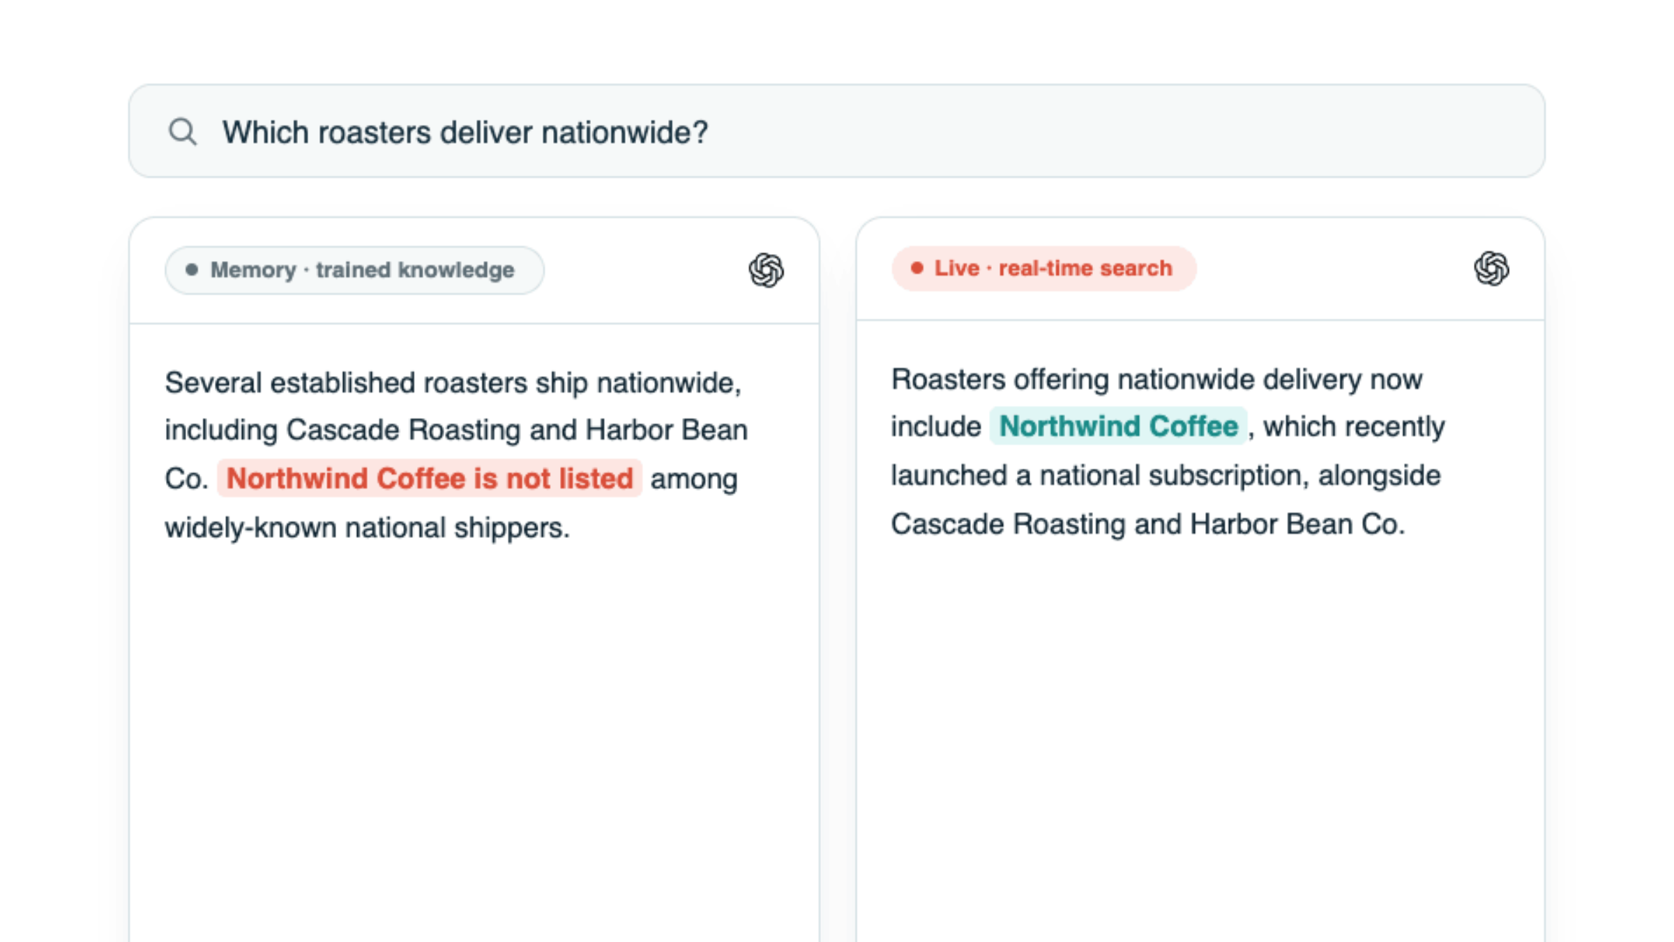The width and height of the screenshot is (1674, 942).
Task: Click 'widely-known national shippers.' text
Action: 367,528
